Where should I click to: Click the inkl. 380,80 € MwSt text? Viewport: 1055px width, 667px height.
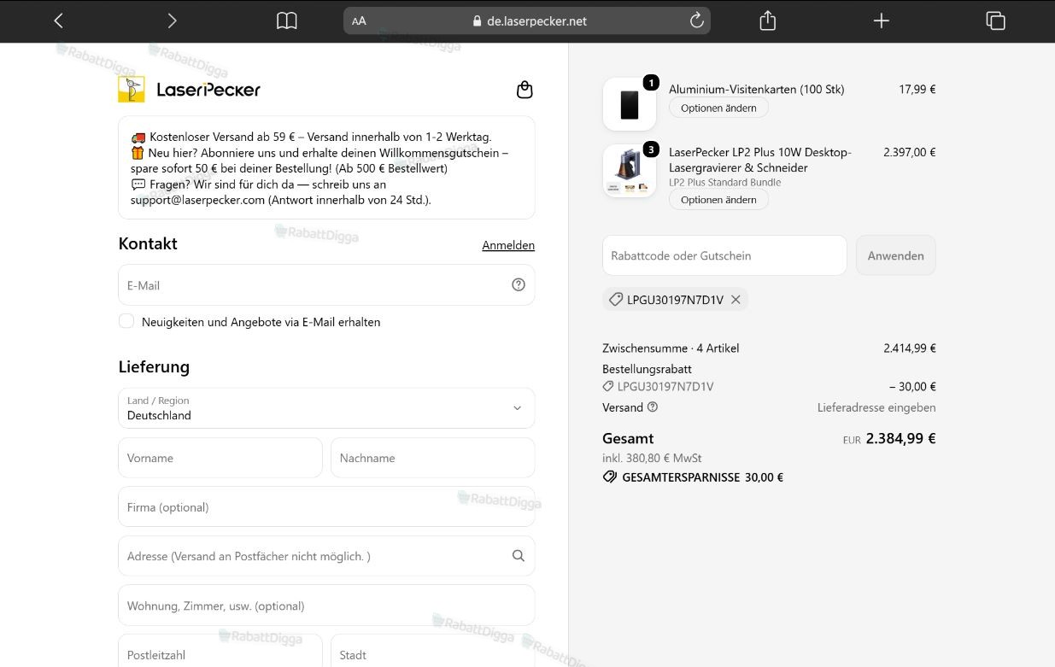pyautogui.click(x=652, y=458)
